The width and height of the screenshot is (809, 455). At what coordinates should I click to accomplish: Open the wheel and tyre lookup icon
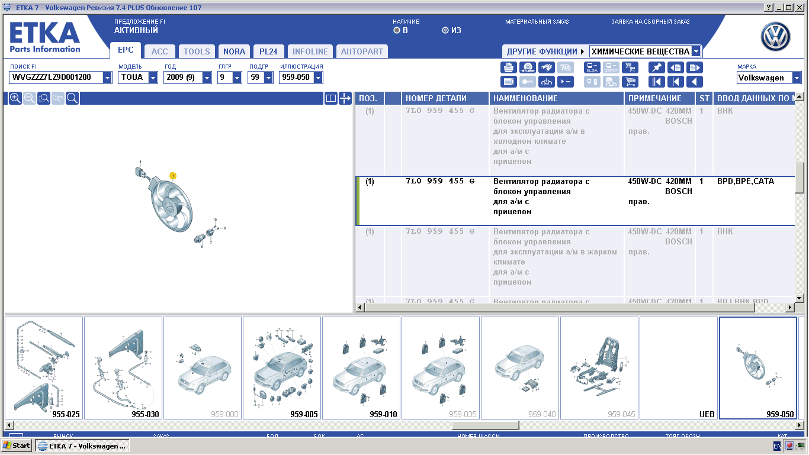528,67
